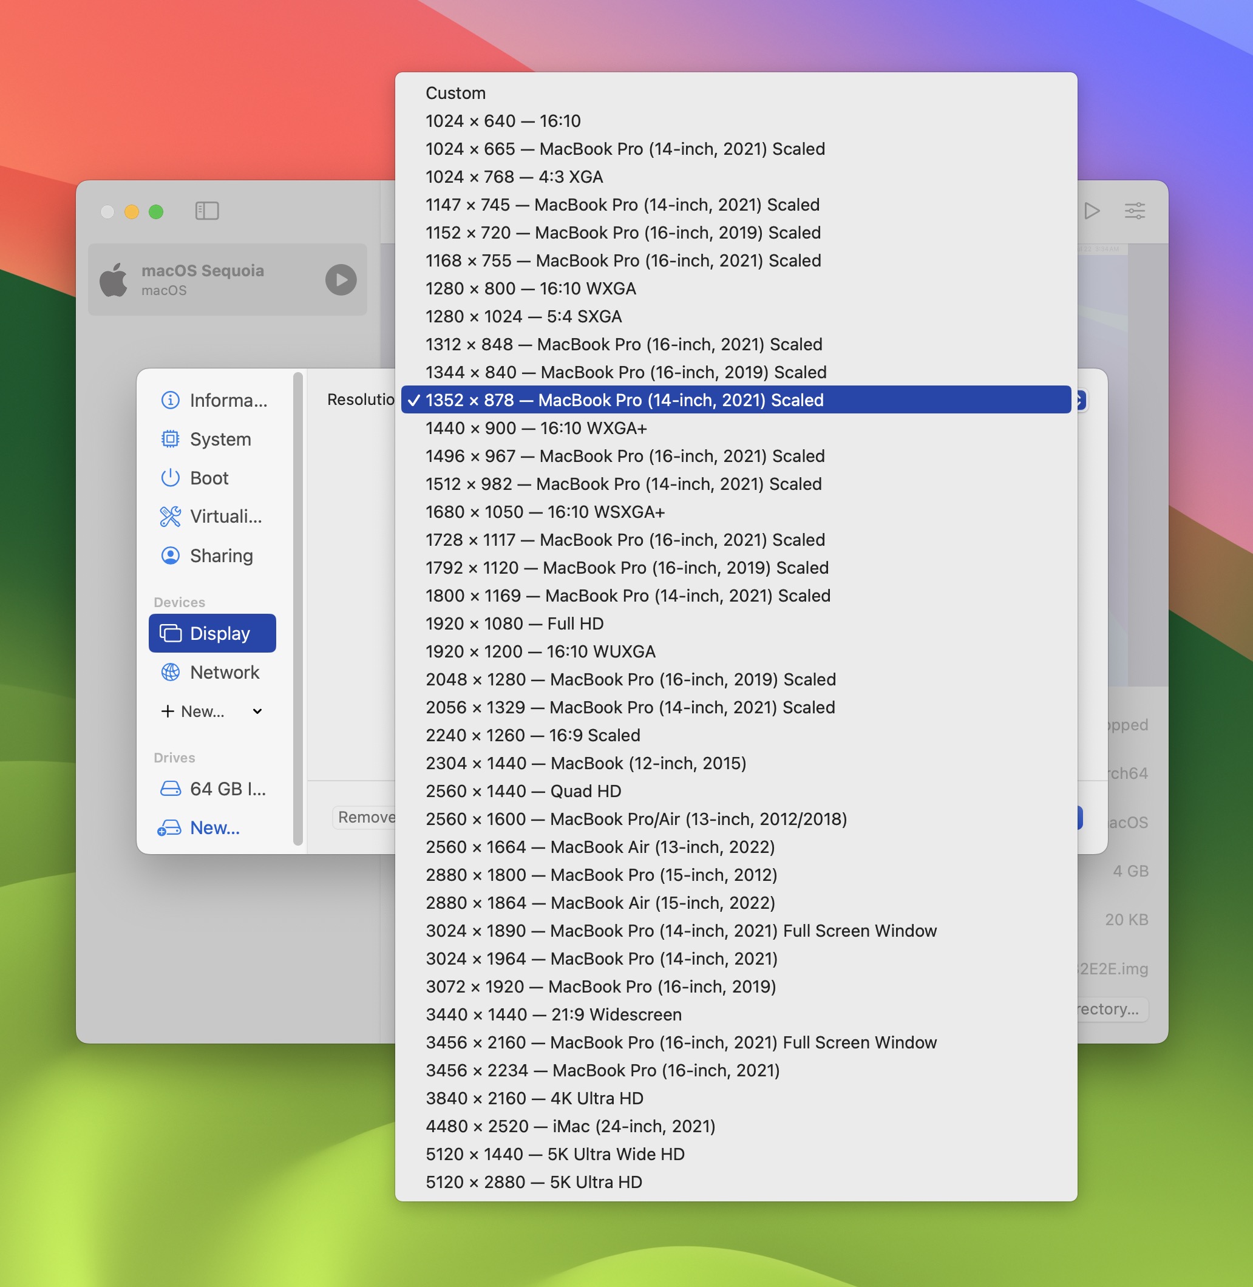Select 1920 × 1080 — Full HD

click(x=736, y=623)
